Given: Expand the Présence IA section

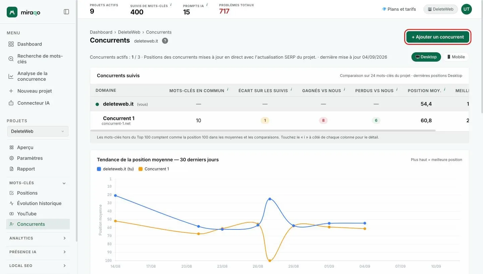Looking at the screenshot, I should click(38, 252).
